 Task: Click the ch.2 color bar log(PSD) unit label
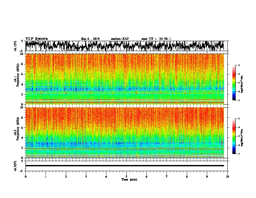click(242, 137)
